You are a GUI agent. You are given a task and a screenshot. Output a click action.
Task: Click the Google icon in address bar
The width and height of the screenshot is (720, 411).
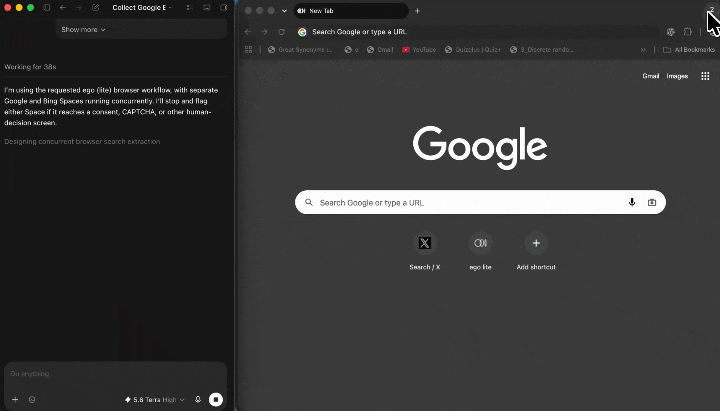tap(302, 32)
